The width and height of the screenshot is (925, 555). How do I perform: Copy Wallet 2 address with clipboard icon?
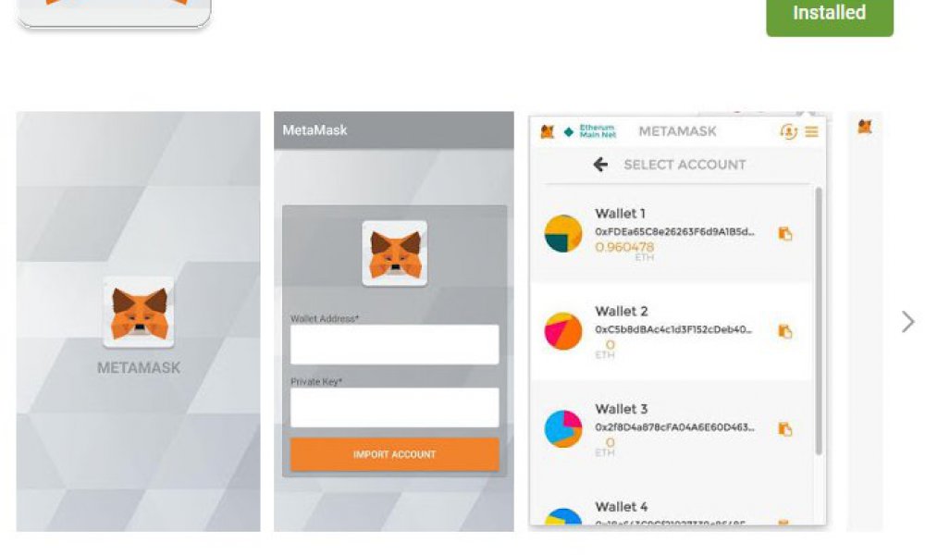coord(785,331)
